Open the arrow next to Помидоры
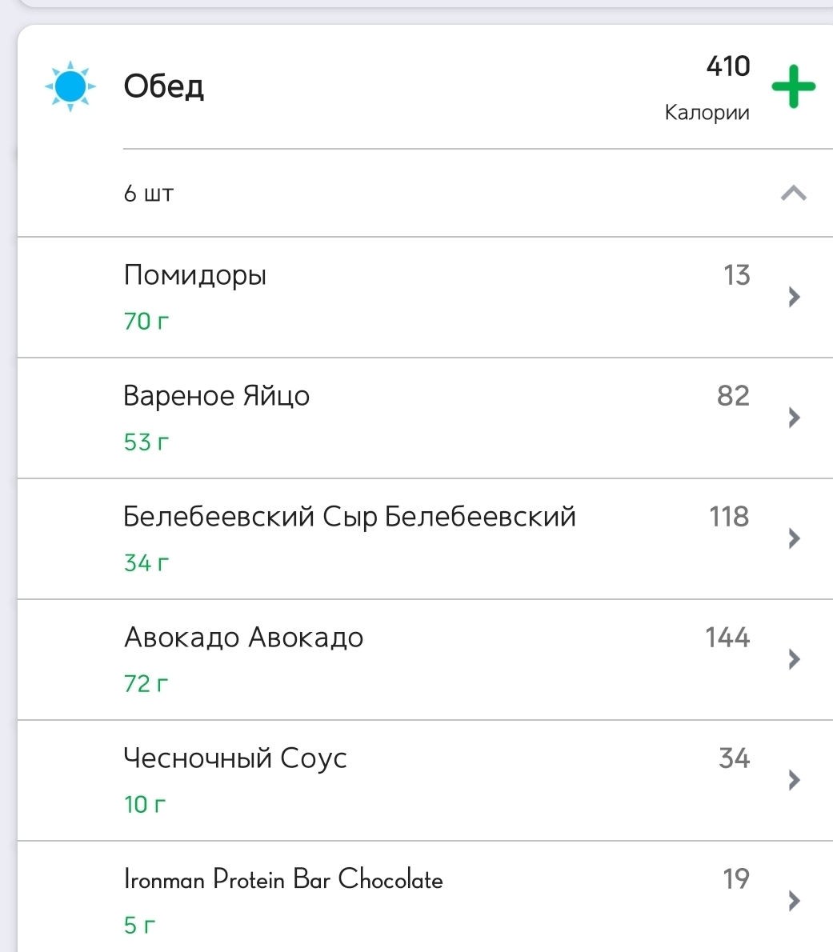This screenshot has width=833, height=952. pyautogui.click(x=794, y=297)
